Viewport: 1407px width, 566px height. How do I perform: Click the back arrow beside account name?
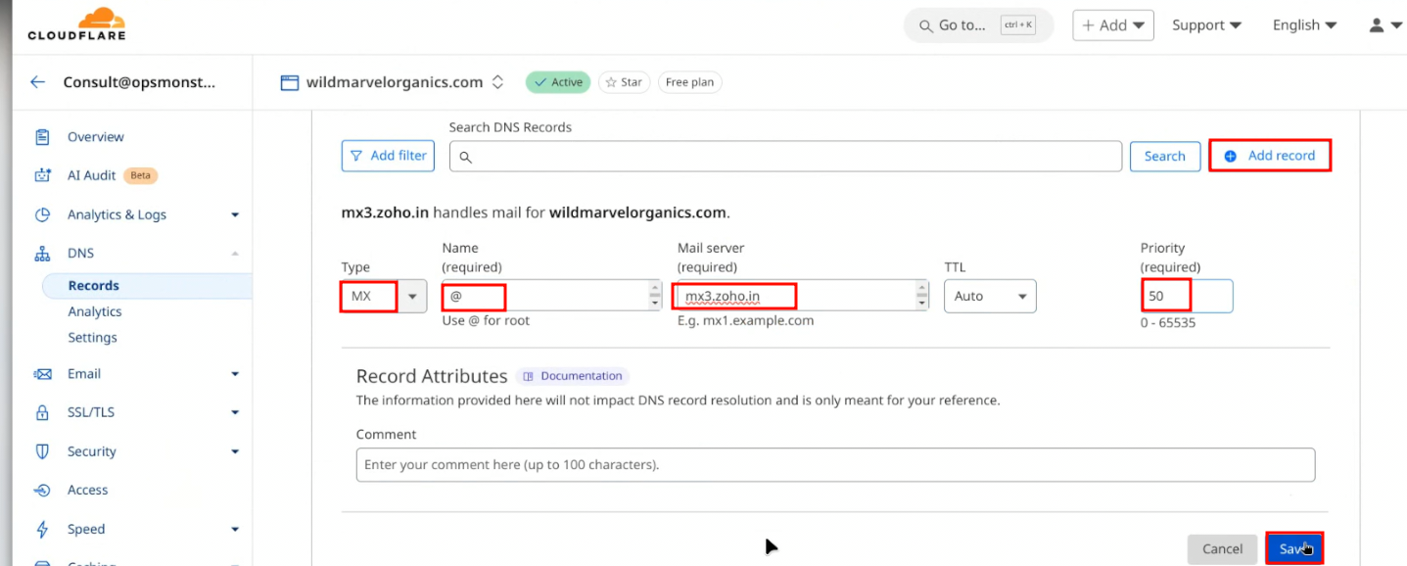37,82
